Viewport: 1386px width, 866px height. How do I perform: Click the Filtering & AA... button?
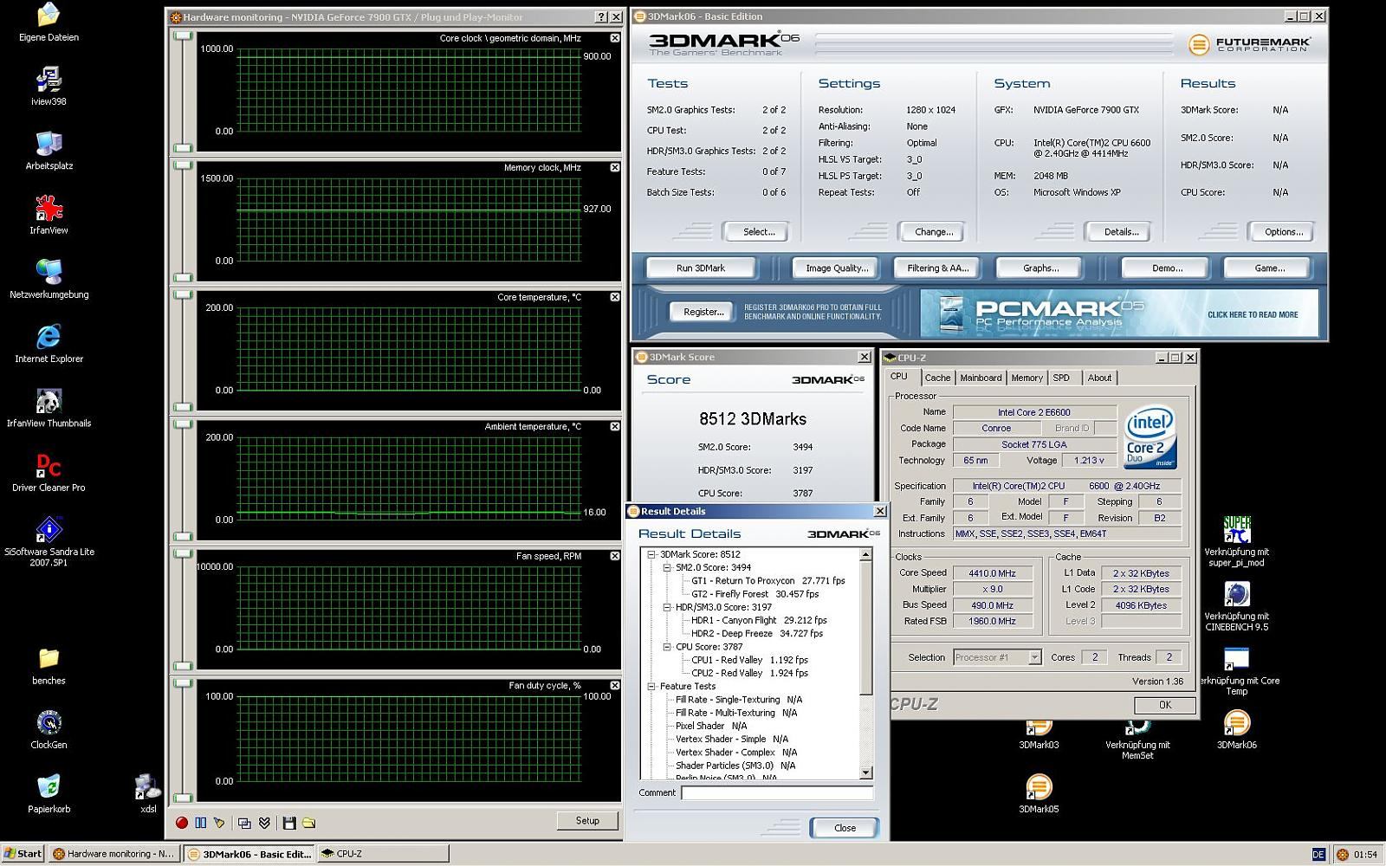(x=937, y=268)
